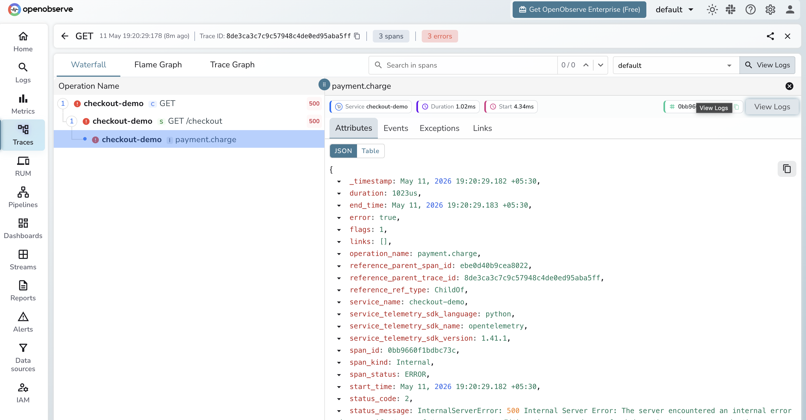Go to next search match

pyautogui.click(x=600, y=65)
